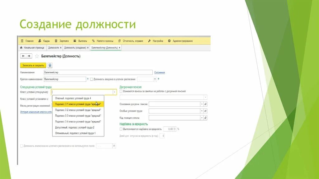319x179 pixels.
Task: Open the Кадры menu section
Action: pyautogui.click(x=46, y=41)
